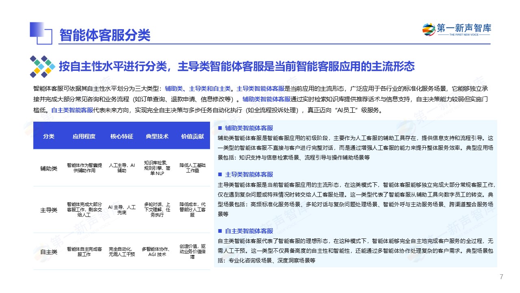
Task: Select the 核心特征 column header
Action: pos(121,136)
